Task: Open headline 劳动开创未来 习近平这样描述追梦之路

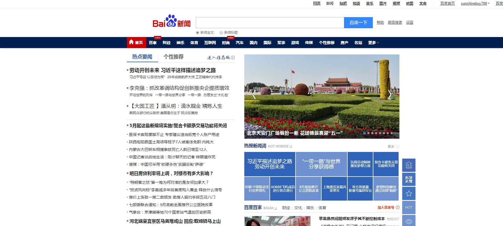Action: click(x=173, y=70)
